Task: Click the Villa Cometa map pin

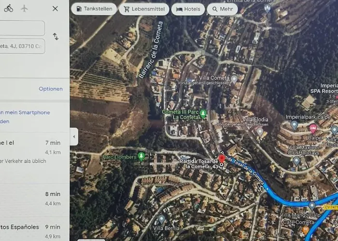Action: pyautogui.click(x=234, y=80)
